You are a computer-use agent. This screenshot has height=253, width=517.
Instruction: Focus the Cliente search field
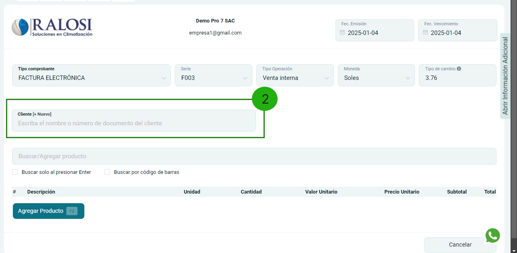click(x=134, y=123)
